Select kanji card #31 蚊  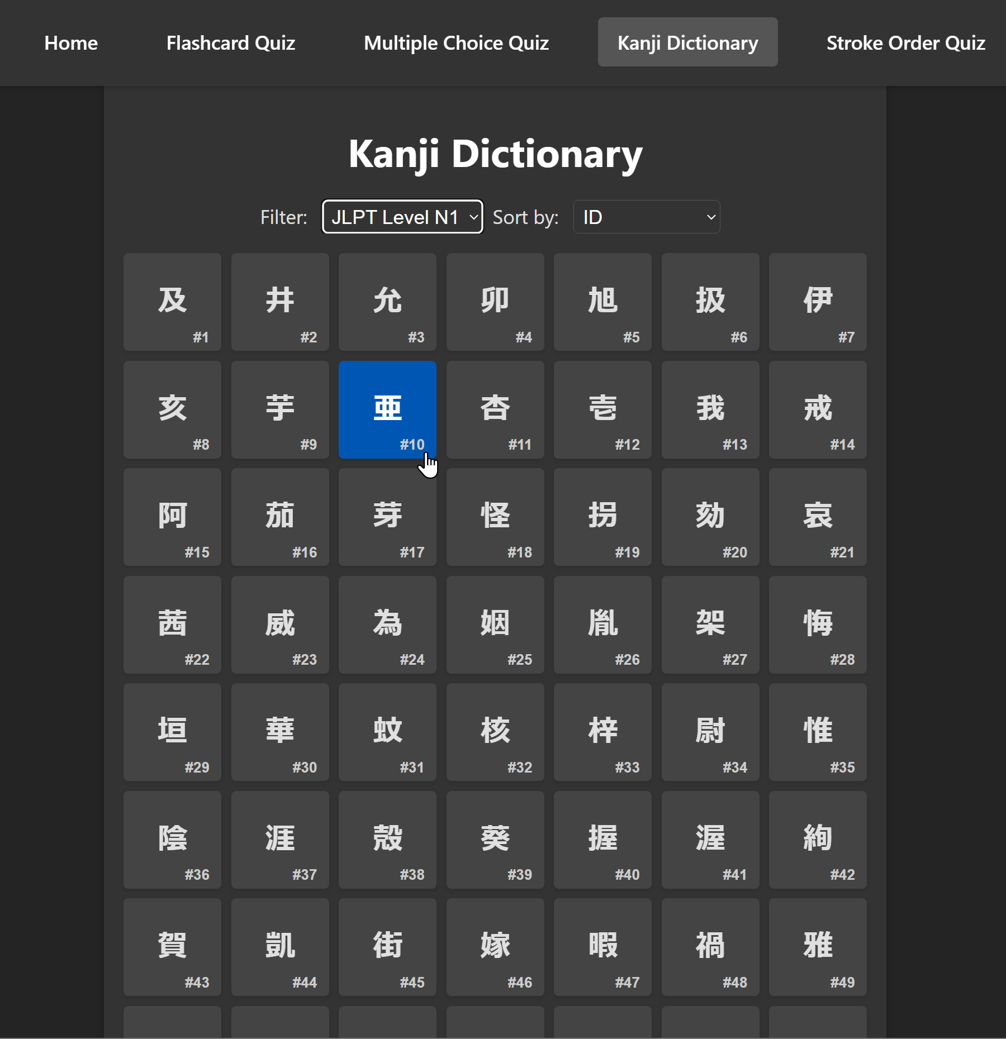387,732
